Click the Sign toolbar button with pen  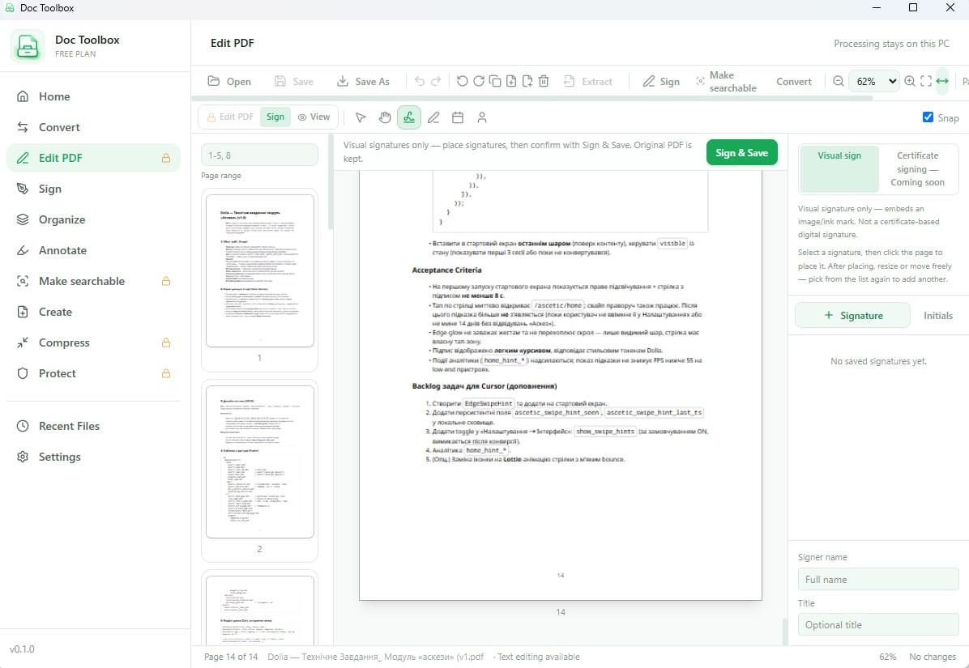click(661, 82)
